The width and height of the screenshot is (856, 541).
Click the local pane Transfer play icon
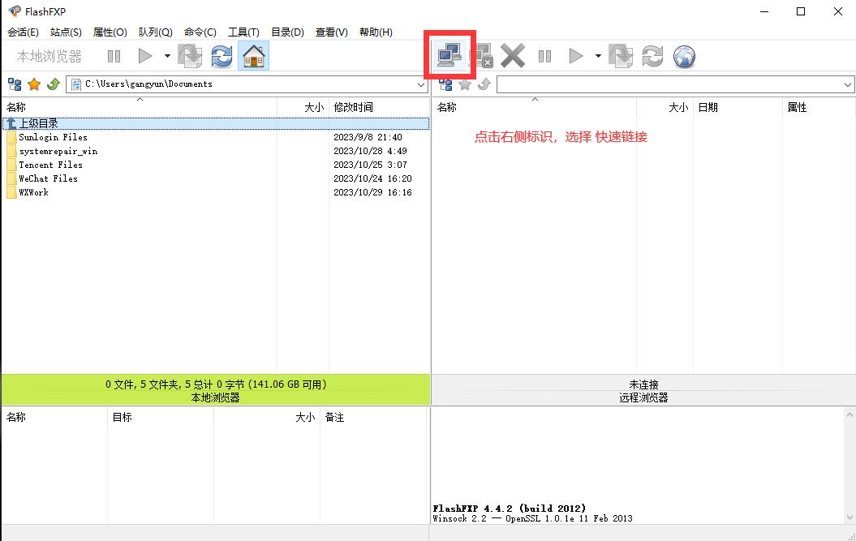tap(144, 56)
